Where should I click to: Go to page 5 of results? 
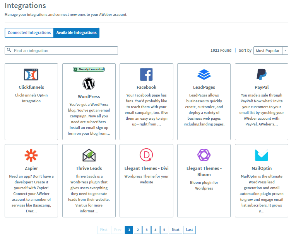click(x=164, y=230)
